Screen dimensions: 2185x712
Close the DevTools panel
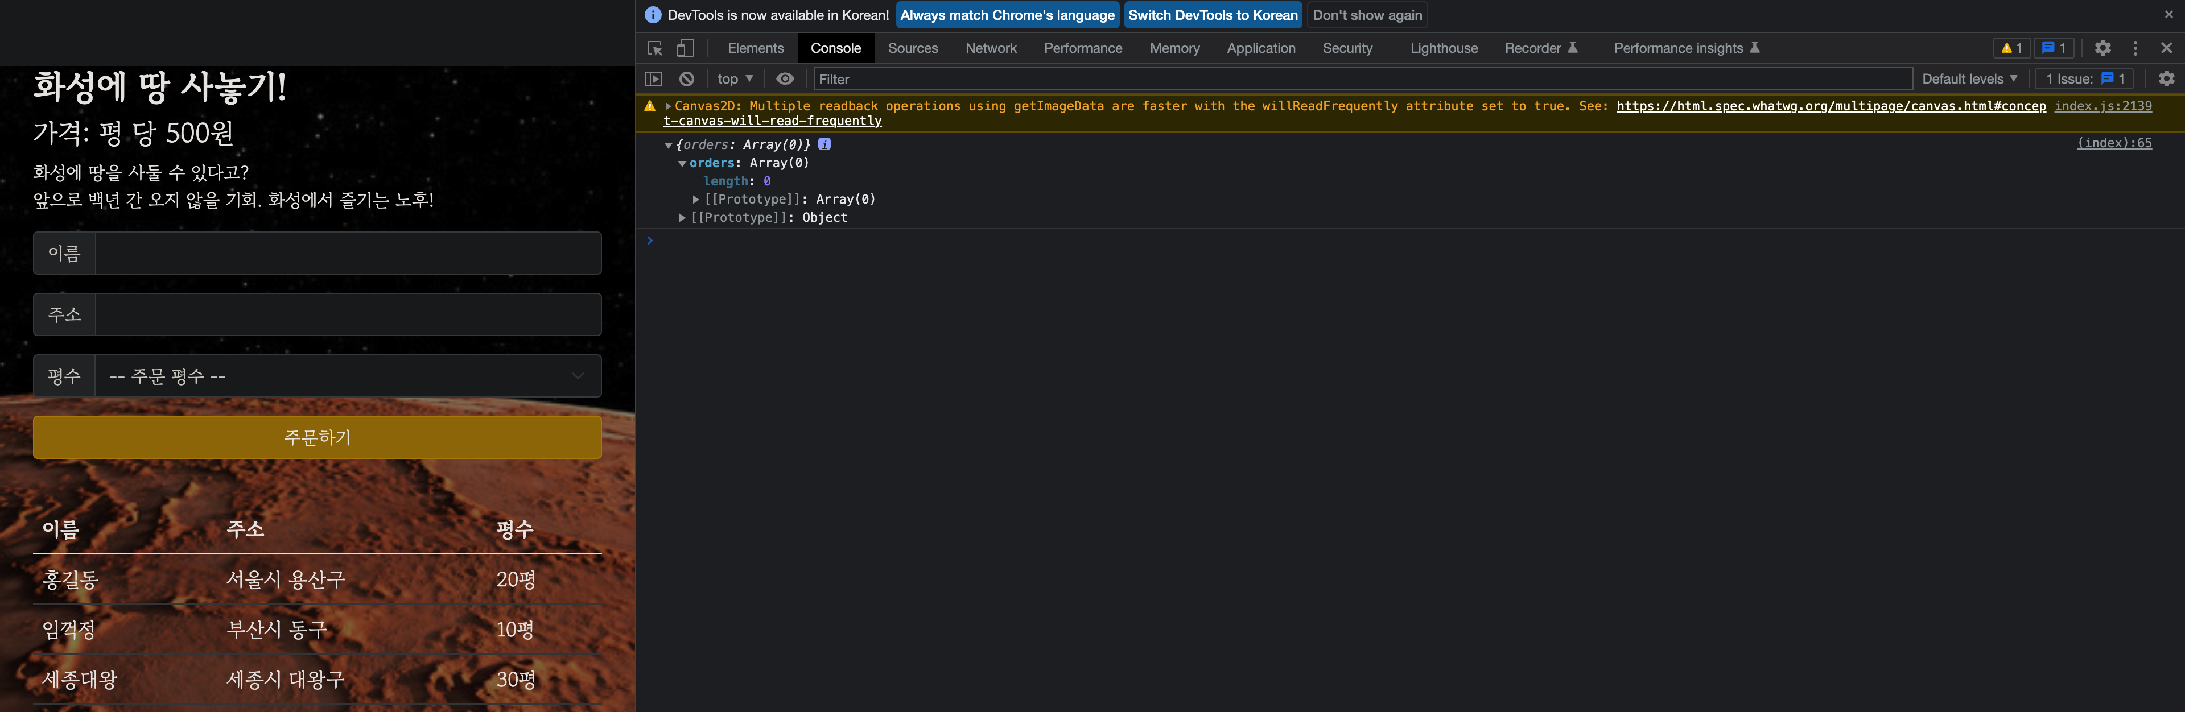pos(2166,48)
